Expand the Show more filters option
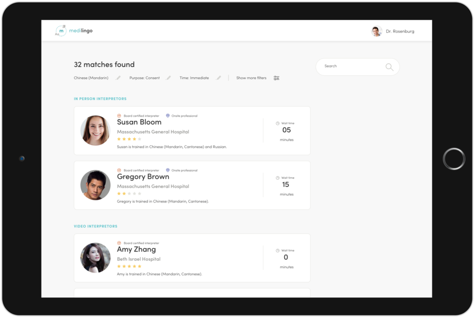Viewport: 474px width, 317px height. [251, 78]
